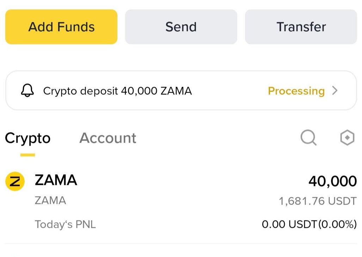Screen dimensions: 362x257
Task: Switch to the Account tab
Action: [108, 138]
